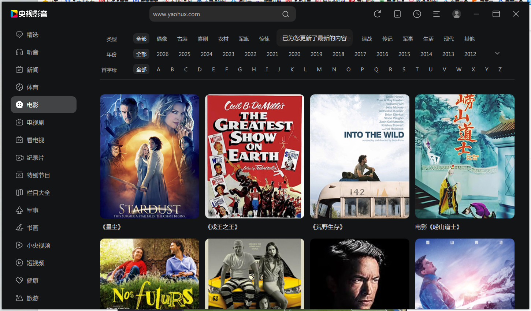This screenshot has width=531, height=311.
Task: Go to 电视剧 section in sidebar
Action: click(35, 123)
